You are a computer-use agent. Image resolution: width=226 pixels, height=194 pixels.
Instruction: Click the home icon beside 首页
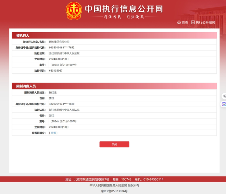[x=179, y=23]
